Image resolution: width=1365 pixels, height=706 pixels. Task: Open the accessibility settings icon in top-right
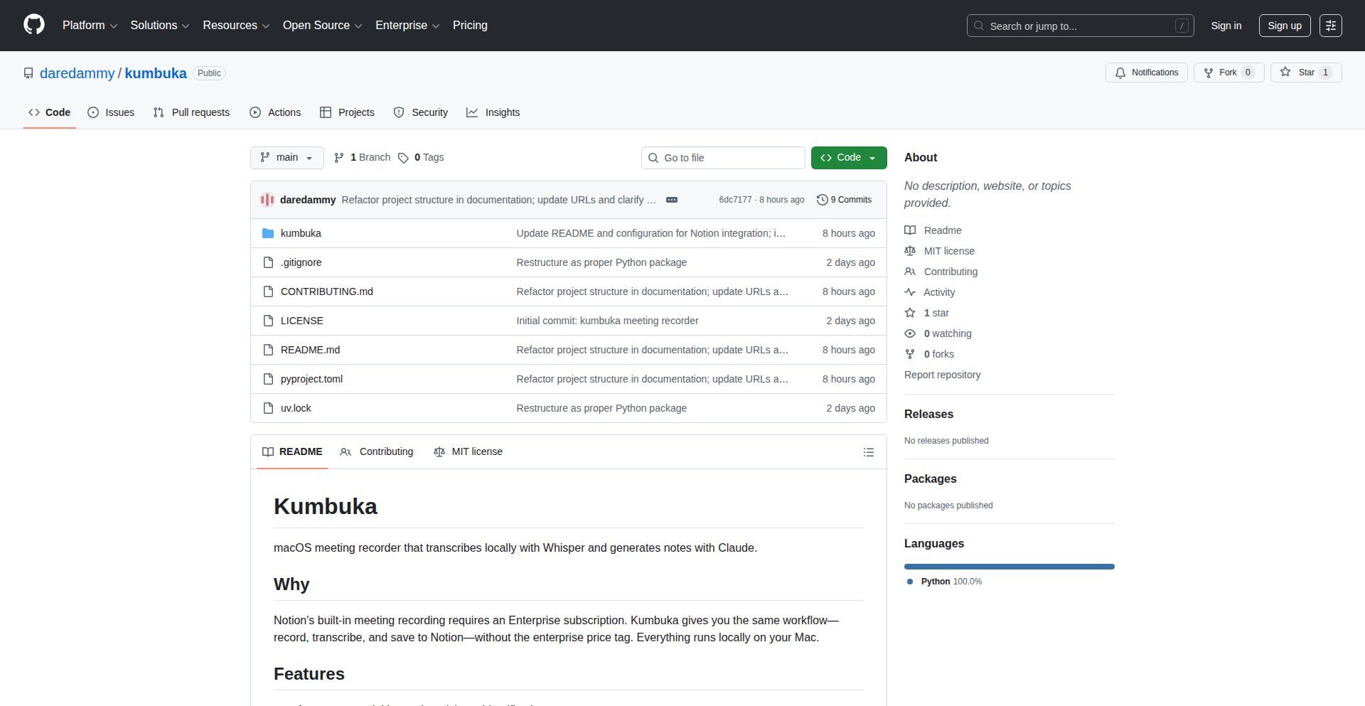tap(1330, 26)
